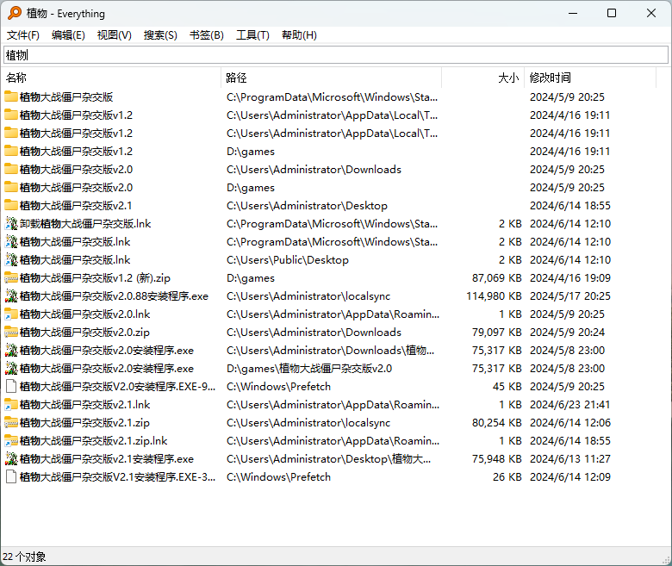Click the window resize grip at bottom-right
Screen dimensions: 672x566
tap(667, 560)
